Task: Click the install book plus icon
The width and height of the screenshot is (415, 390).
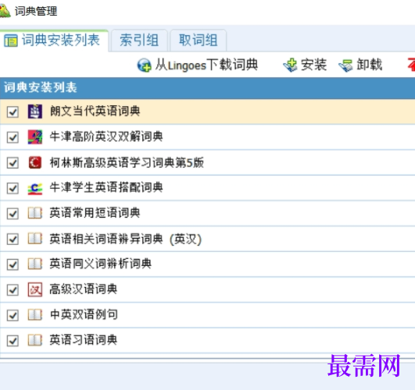Action: click(x=290, y=65)
